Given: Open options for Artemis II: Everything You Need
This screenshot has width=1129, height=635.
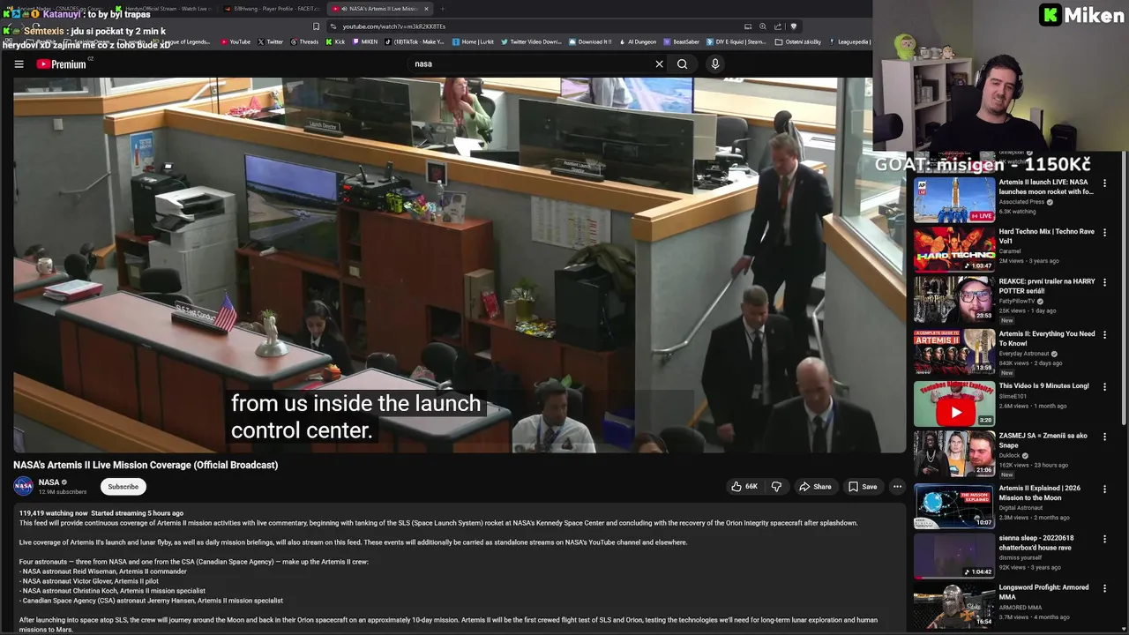Looking at the screenshot, I should click(1104, 335).
